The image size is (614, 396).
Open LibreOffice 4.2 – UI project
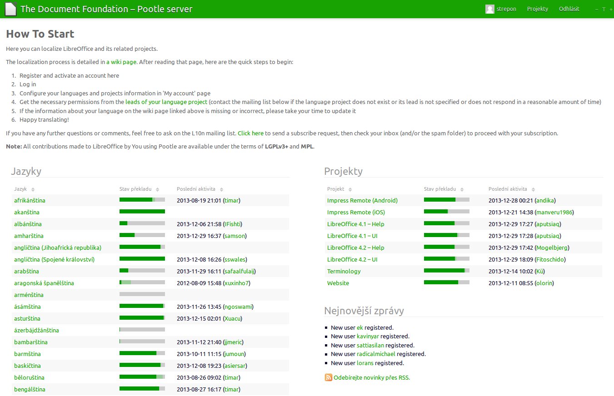[352, 259]
